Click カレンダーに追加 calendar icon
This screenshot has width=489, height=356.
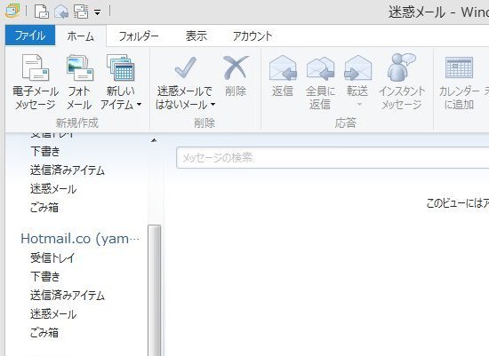(x=459, y=67)
